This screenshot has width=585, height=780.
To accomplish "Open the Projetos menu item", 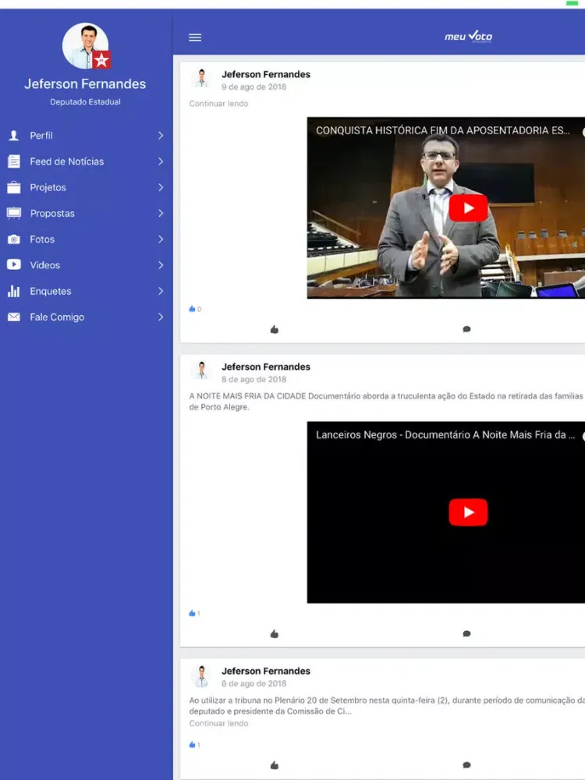I will 86,187.
